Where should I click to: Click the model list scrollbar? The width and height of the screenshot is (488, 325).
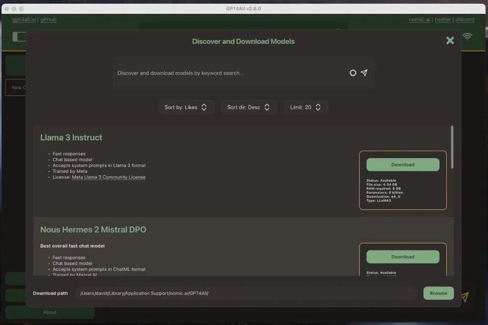click(x=452, y=147)
